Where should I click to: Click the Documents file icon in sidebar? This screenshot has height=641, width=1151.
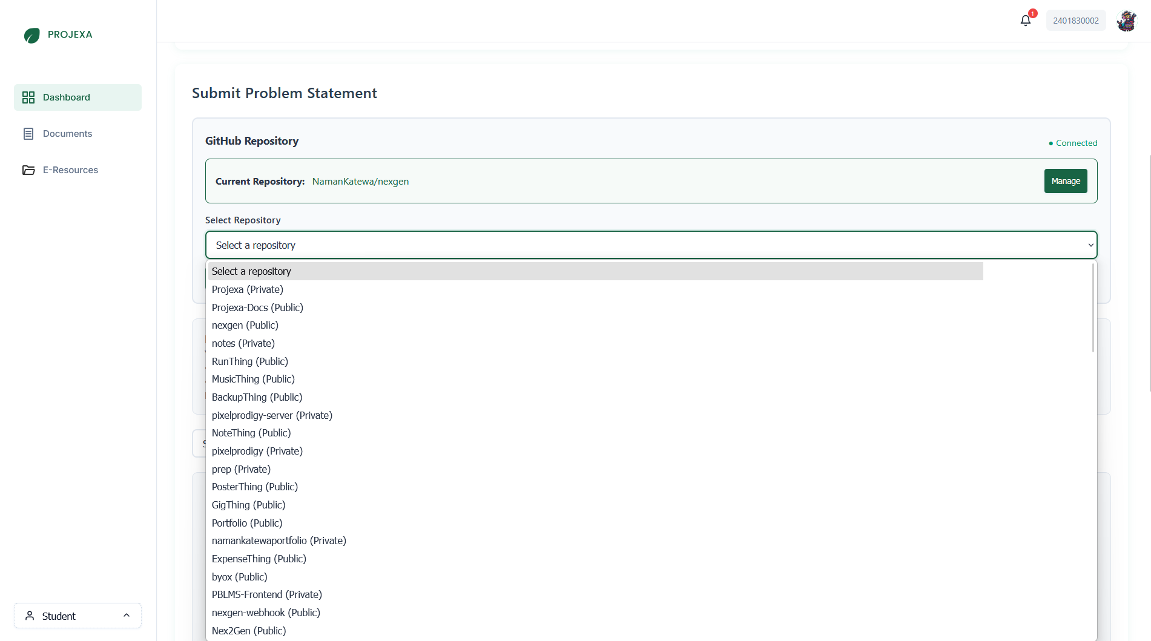(x=28, y=133)
